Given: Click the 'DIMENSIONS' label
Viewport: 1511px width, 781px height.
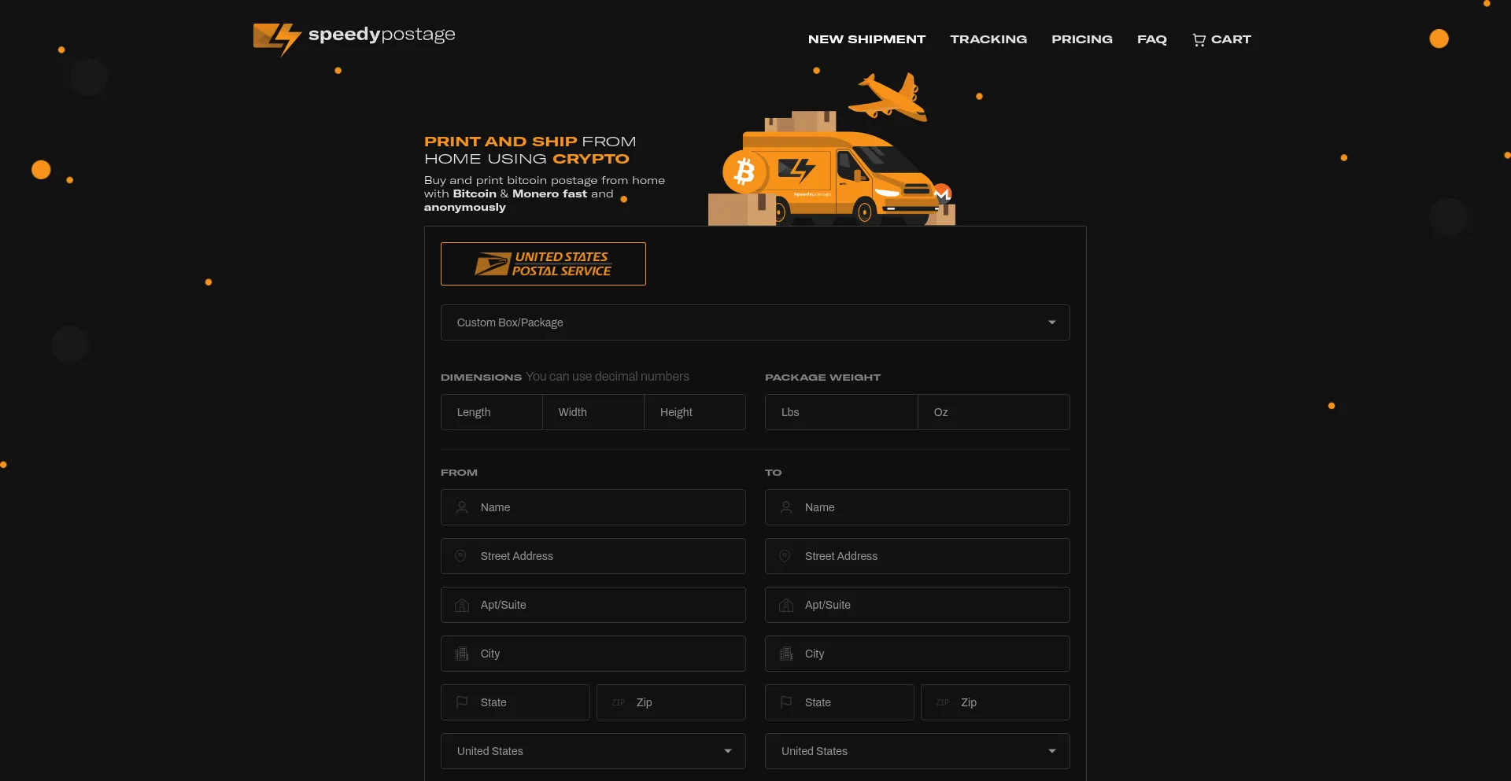Looking at the screenshot, I should [481, 378].
